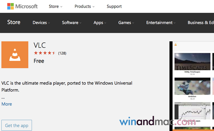Viewport: 214px width, 131px height.
Task: Expand the Products dropdown menu
Action: tap(85, 6)
